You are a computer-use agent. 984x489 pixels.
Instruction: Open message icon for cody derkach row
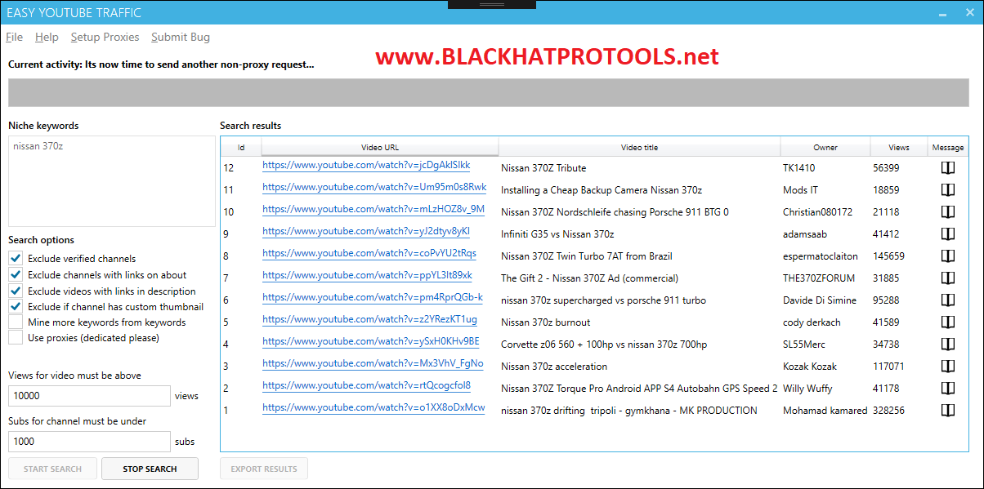[x=947, y=322]
